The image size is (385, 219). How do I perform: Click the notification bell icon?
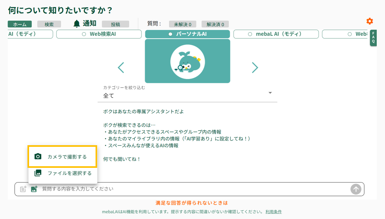[x=77, y=24]
